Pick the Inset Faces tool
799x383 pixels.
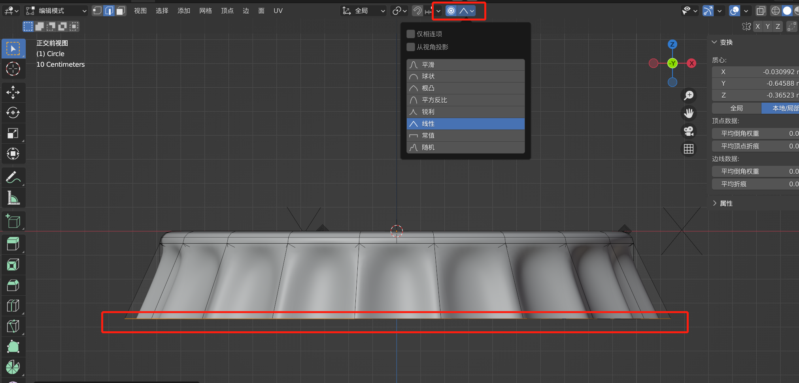point(13,265)
